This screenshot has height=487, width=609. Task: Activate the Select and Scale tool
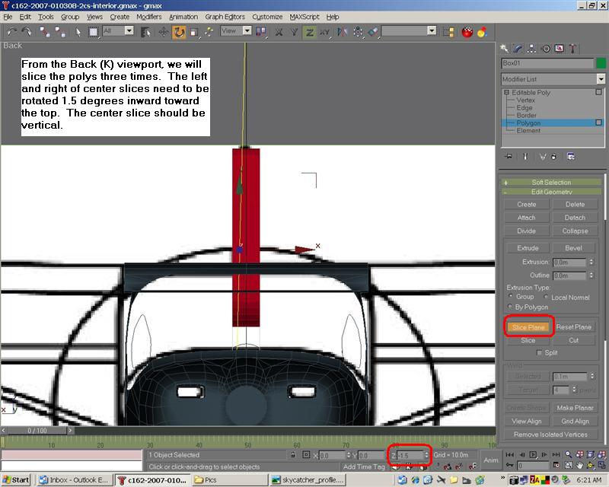[x=194, y=32]
